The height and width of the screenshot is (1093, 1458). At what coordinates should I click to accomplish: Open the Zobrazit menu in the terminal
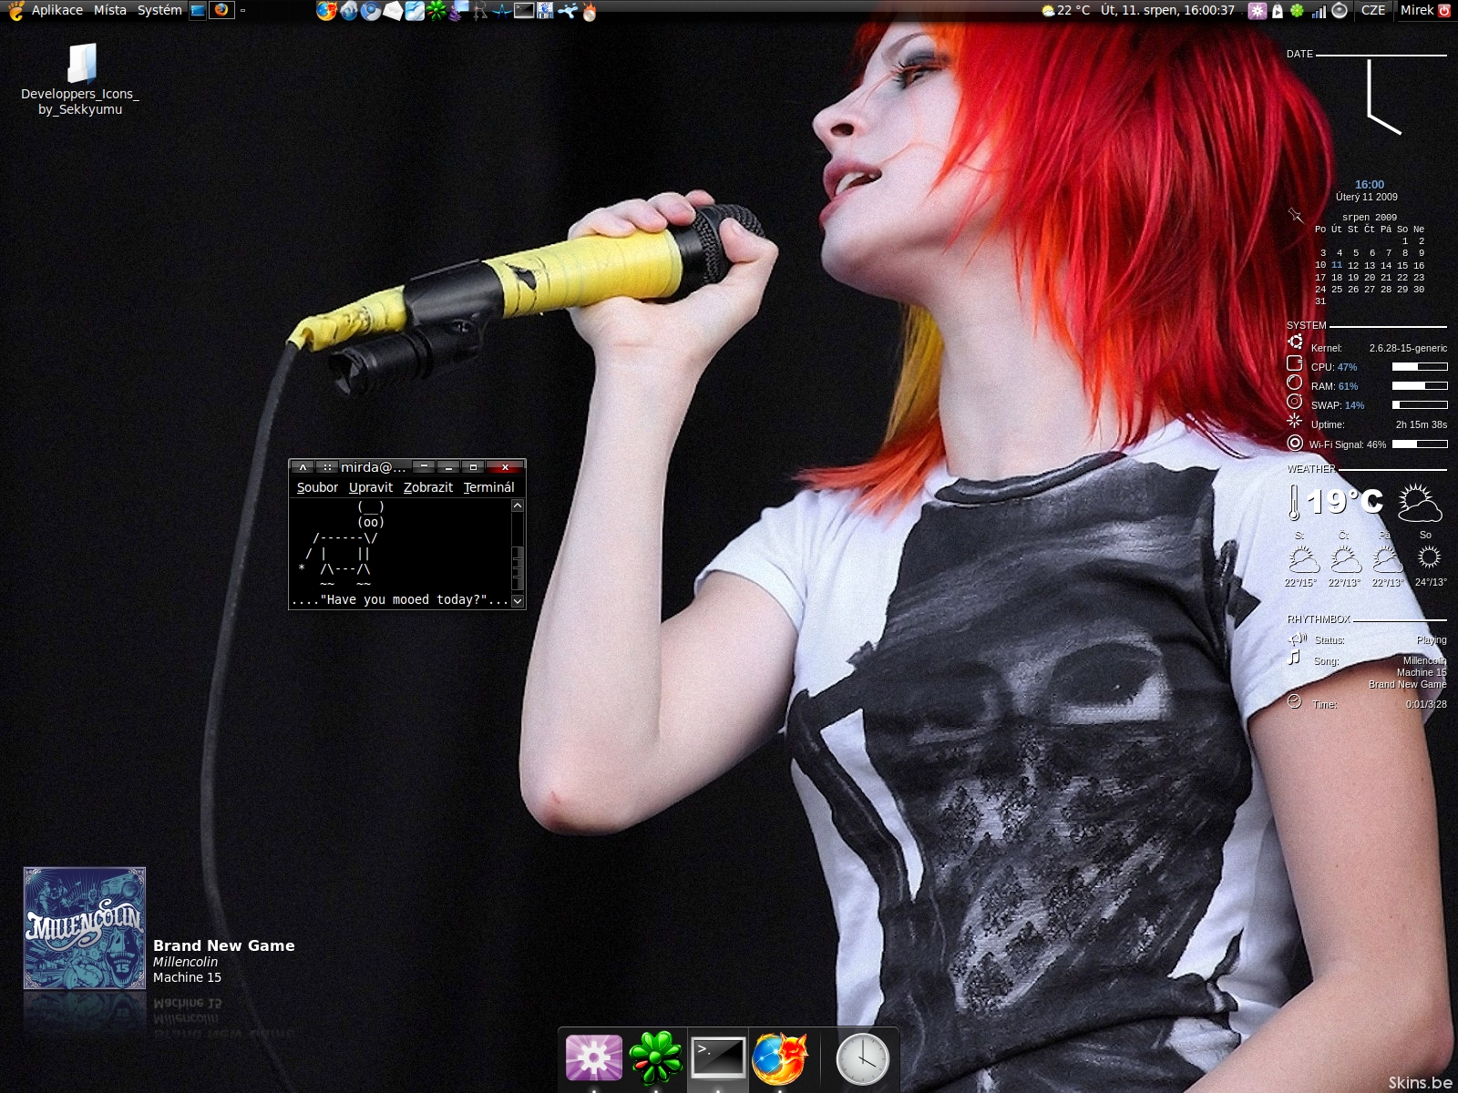428,487
